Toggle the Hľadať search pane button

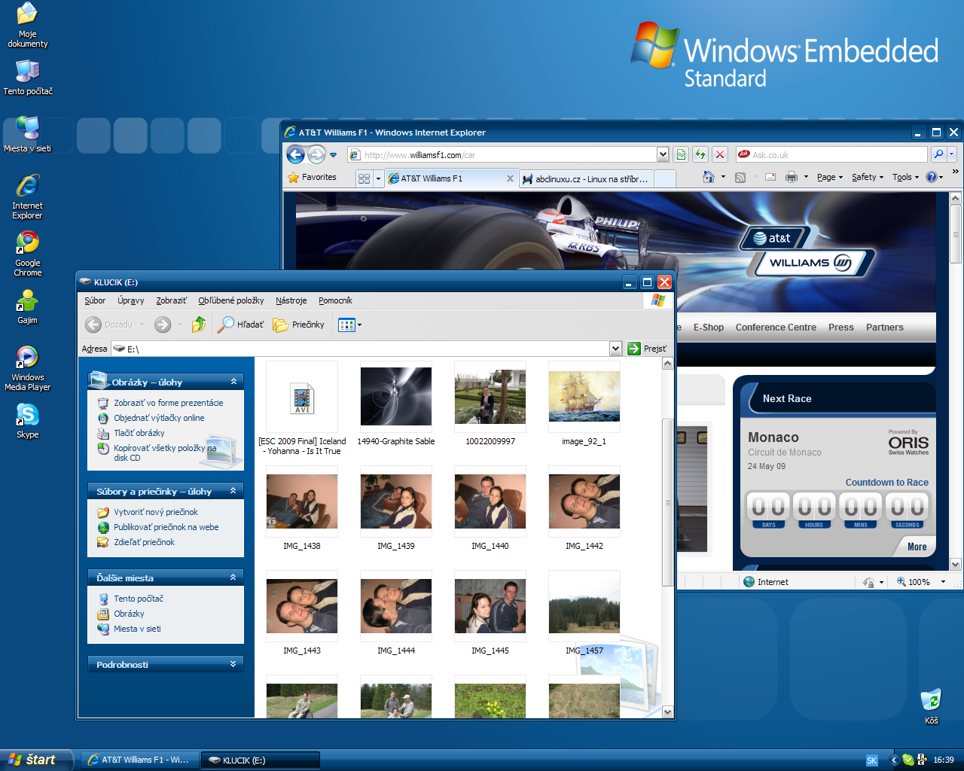tap(241, 325)
